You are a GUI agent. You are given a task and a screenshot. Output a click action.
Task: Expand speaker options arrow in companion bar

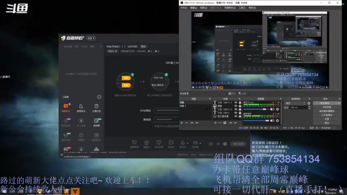200,143
